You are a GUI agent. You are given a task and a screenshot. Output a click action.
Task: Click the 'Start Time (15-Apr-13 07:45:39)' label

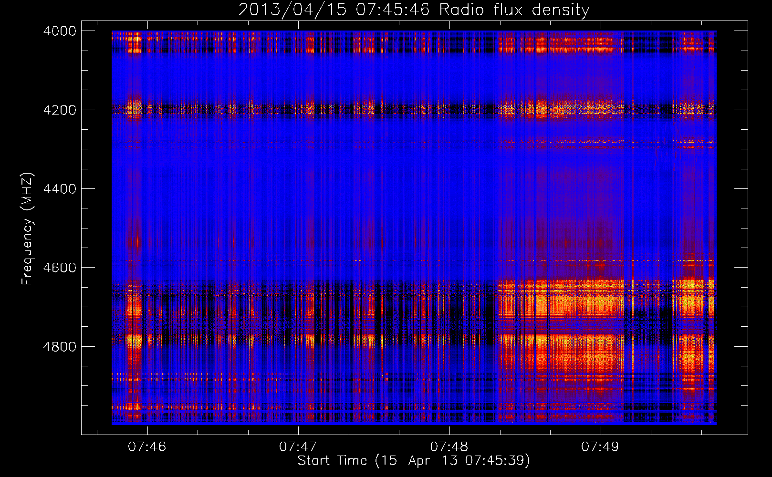pos(414,461)
